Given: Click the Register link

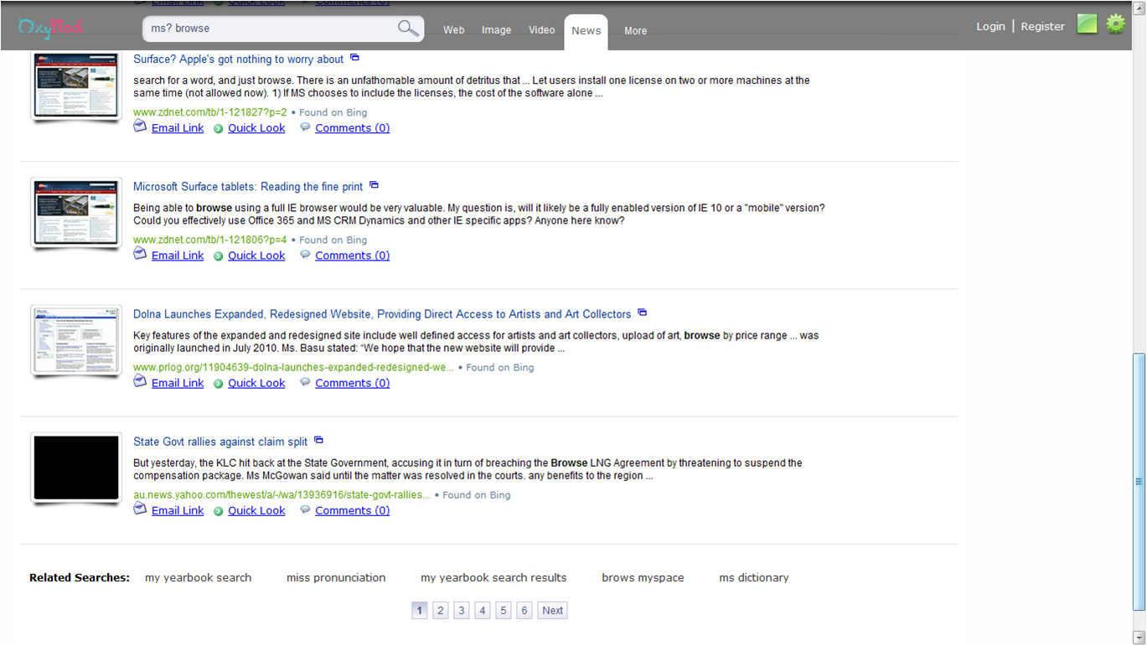Looking at the screenshot, I should click(x=1042, y=27).
